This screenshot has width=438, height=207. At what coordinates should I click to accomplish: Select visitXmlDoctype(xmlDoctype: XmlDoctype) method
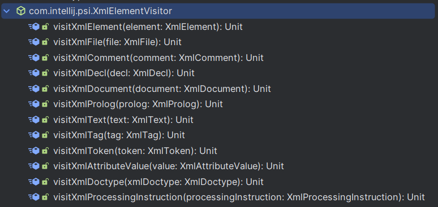[x=158, y=182]
